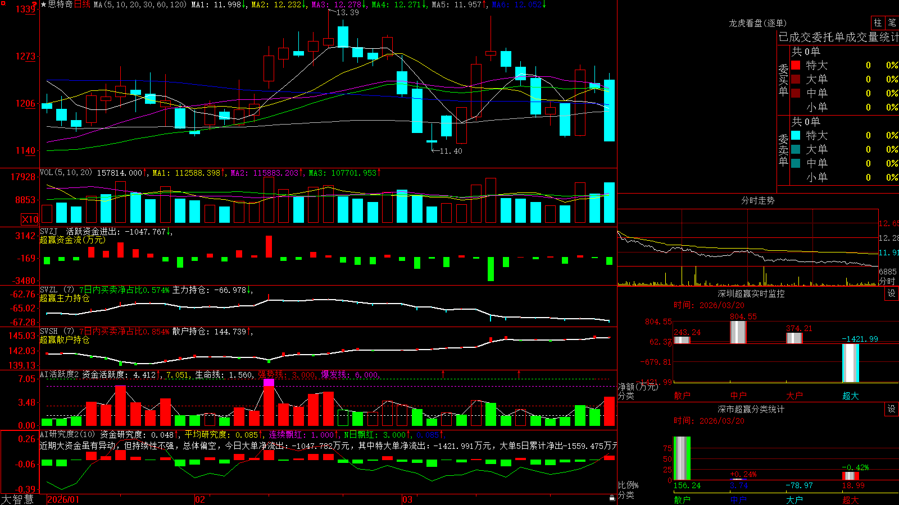Click the 156.24 value under 散户
899x505 pixels.
687,485
